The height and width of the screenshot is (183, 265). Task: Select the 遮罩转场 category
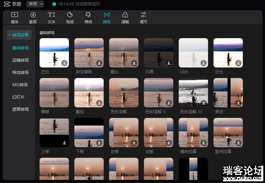pos(20,109)
